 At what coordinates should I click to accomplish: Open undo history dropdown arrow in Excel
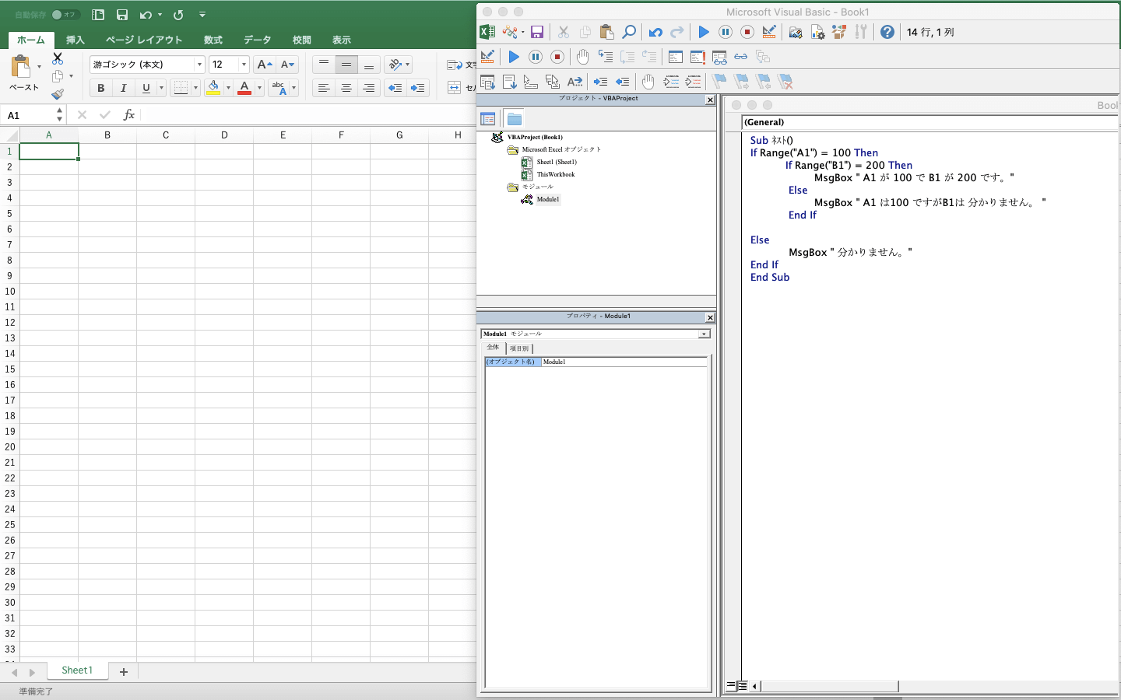coord(160,15)
